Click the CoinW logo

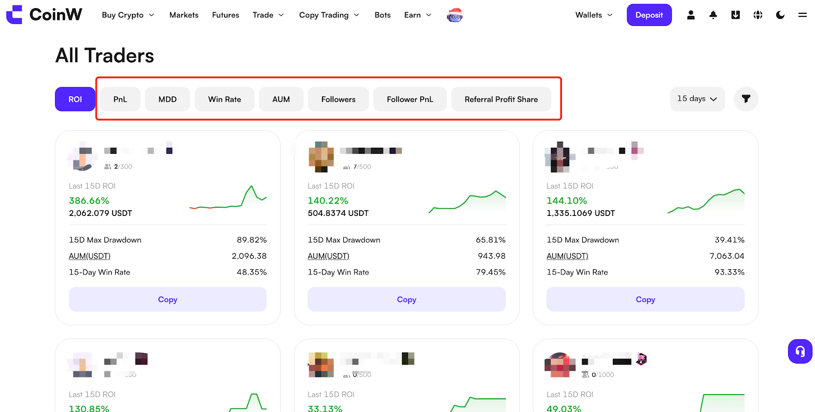[44, 15]
